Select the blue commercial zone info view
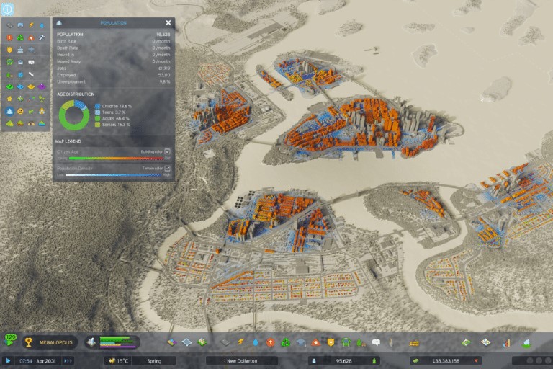 pyautogui.click(x=20, y=86)
